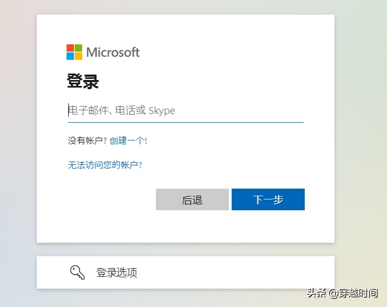
Task: Click the key icon beside 登录选项
Action: coord(77,272)
